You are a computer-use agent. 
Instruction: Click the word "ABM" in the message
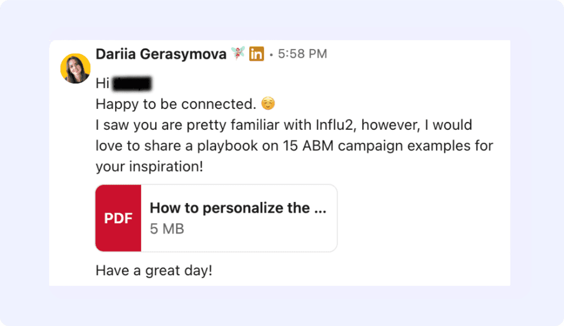click(x=322, y=146)
